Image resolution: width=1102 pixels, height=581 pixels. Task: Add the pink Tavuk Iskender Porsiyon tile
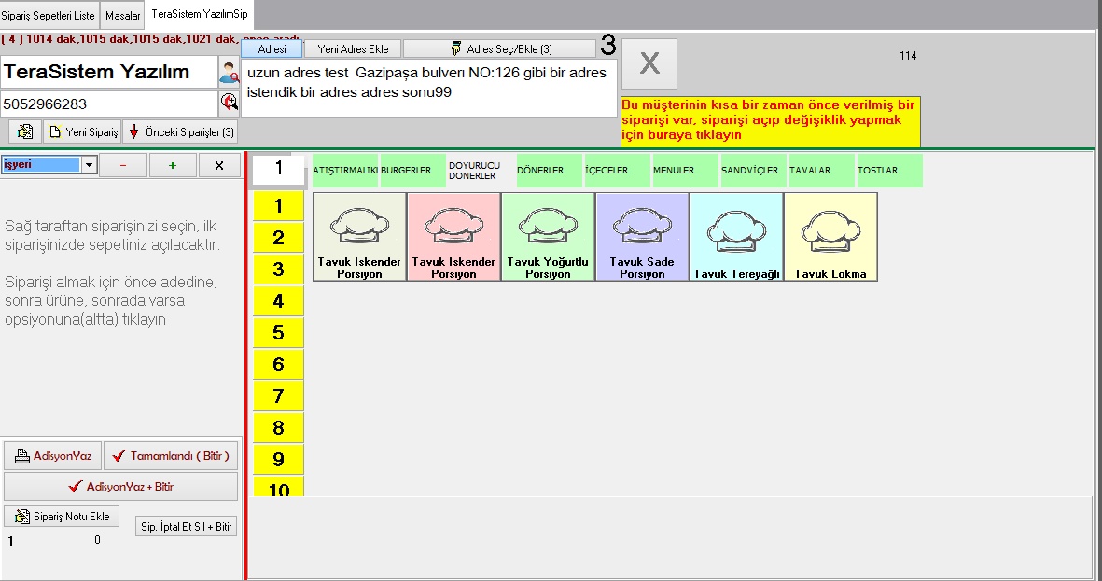click(x=453, y=237)
